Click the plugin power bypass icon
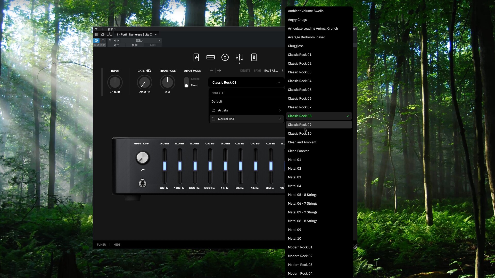495x278 pixels. 96,40
